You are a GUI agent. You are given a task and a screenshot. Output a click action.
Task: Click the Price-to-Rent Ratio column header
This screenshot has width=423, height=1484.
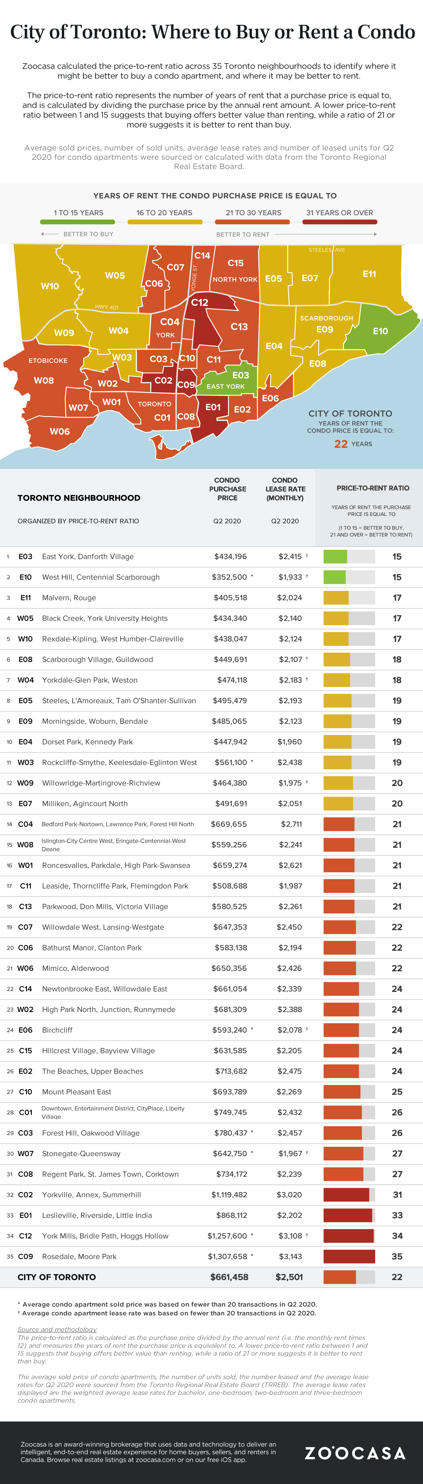pyautogui.click(x=372, y=488)
